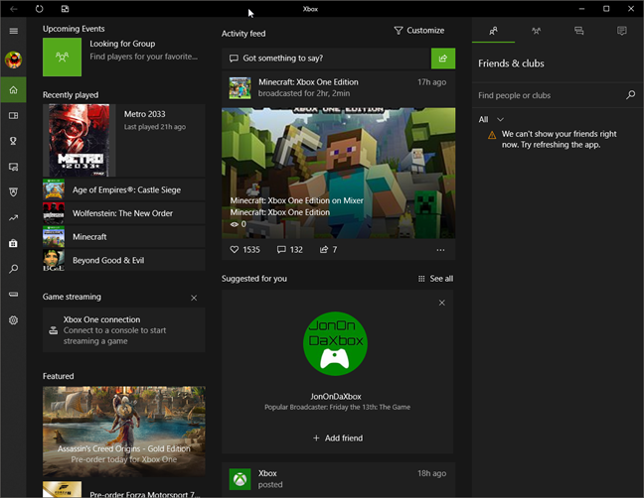
Task: Open Minecraft broadcast preview image
Action: click(x=339, y=173)
